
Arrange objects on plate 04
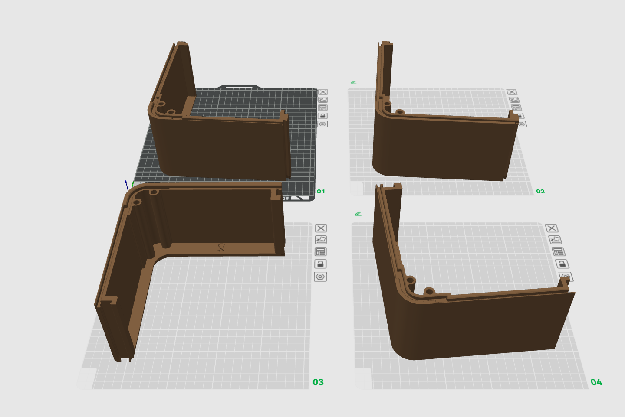[x=558, y=251]
